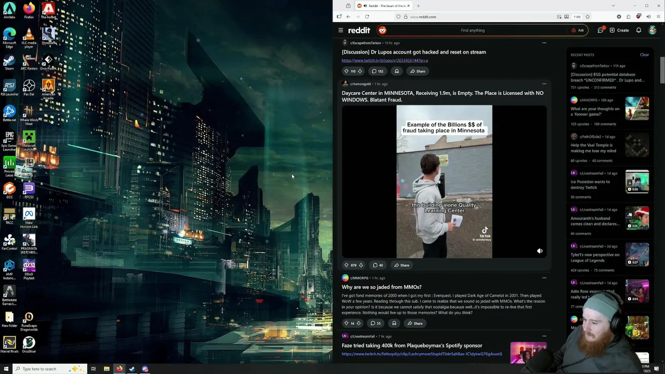Upvote the Dr Lupos hacked post
665x374 pixels.
(x=347, y=71)
